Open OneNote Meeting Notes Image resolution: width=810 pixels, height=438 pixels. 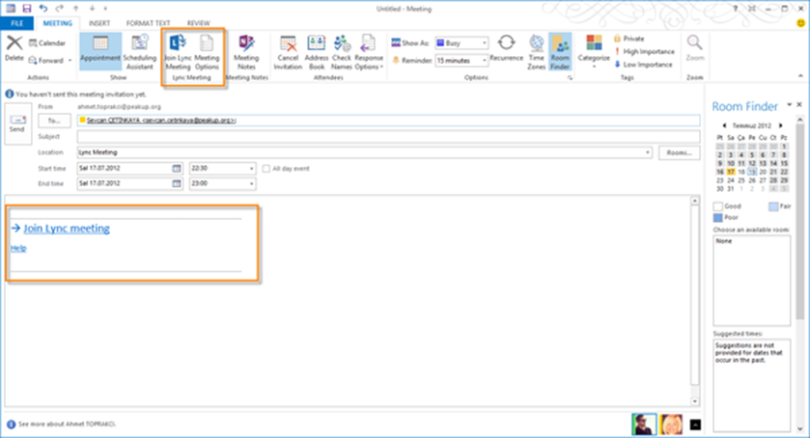246,52
